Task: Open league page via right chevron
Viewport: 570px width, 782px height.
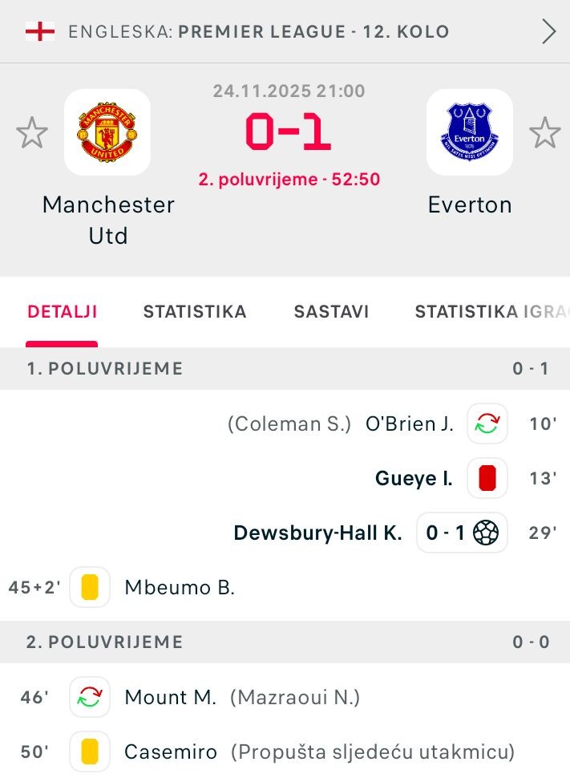Action: click(x=549, y=32)
